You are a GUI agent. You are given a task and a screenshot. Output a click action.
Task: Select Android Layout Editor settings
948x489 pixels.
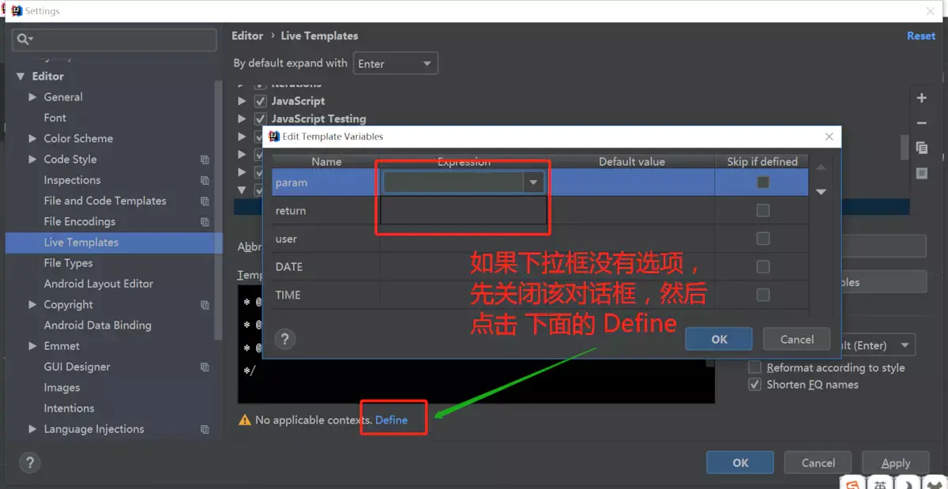[99, 284]
